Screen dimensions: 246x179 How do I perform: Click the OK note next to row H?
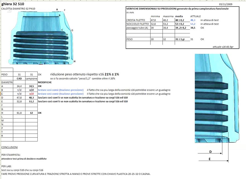click(x=40, y=113)
